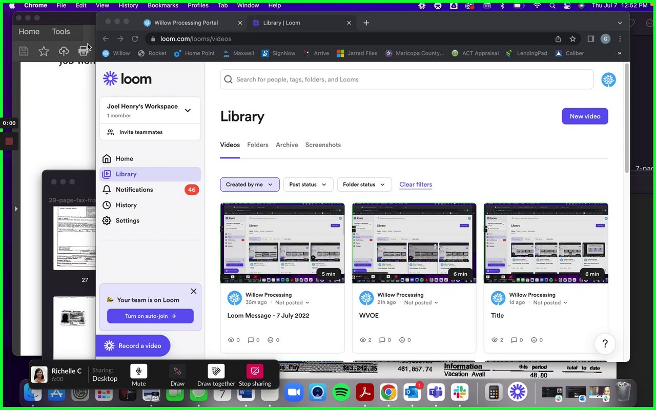Image resolution: width=656 pixels, height=410 pixels.
Task: Click Stop sharing button
Action: point(255,375)
